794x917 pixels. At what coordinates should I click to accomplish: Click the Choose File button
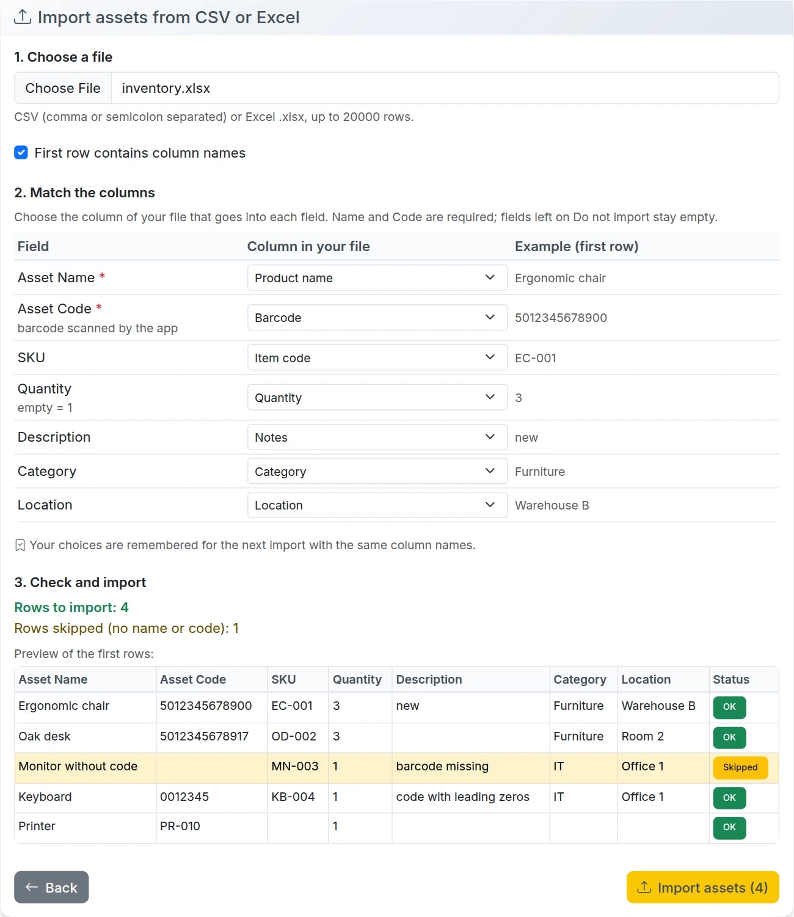point(63,88)
